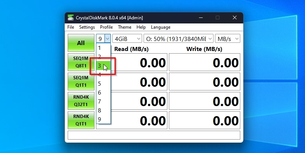Open the O: 50% drive selection dropdown
The width and height of the screenshot is (305, 153).
179,39
